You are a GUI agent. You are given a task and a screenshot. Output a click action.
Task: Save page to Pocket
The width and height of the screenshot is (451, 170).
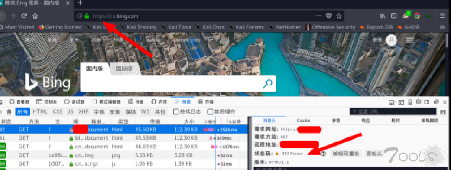click(329, 16)
